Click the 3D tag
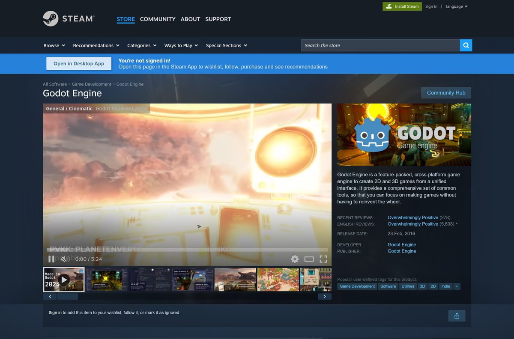The image size is (514, 339). [422, 286]
